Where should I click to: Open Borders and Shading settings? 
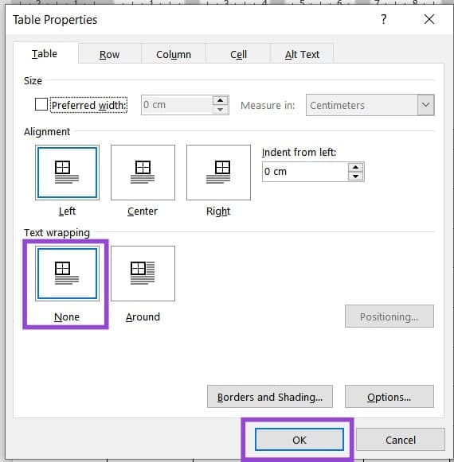(270, 397)
